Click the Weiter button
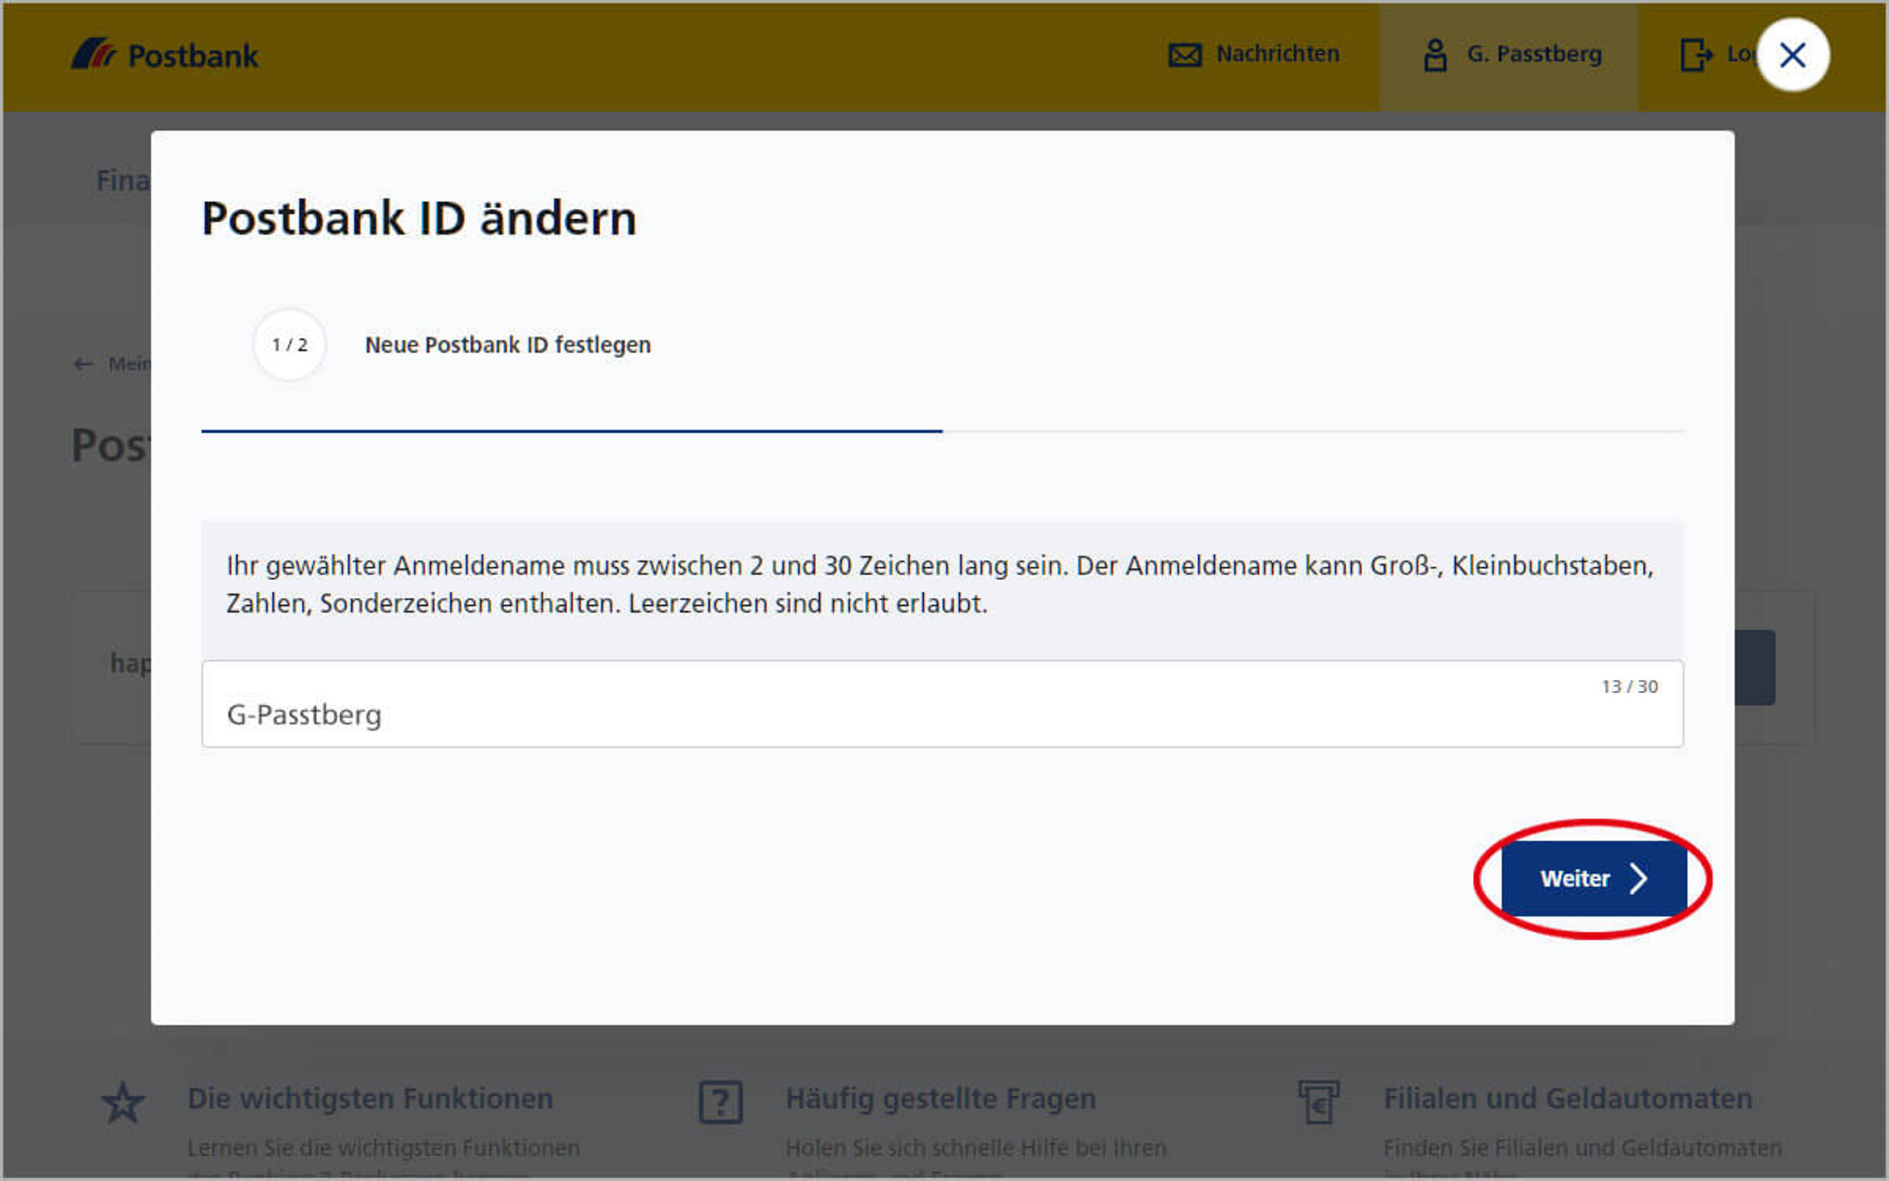 click(1594, 878)
